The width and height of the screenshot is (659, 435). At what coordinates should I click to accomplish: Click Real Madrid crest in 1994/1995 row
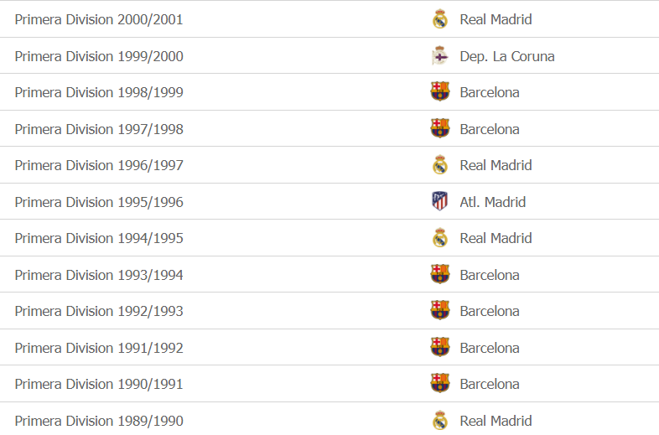(x=440, y=238)
